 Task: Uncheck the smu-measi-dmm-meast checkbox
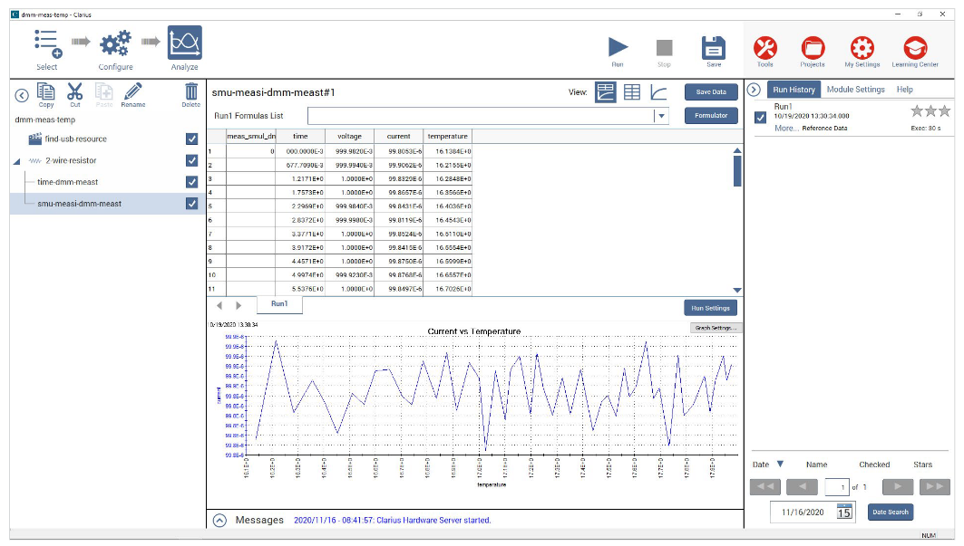click(x=191, y=204)
